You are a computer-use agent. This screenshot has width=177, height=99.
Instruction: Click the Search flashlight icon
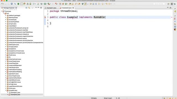tap(76, 4)
